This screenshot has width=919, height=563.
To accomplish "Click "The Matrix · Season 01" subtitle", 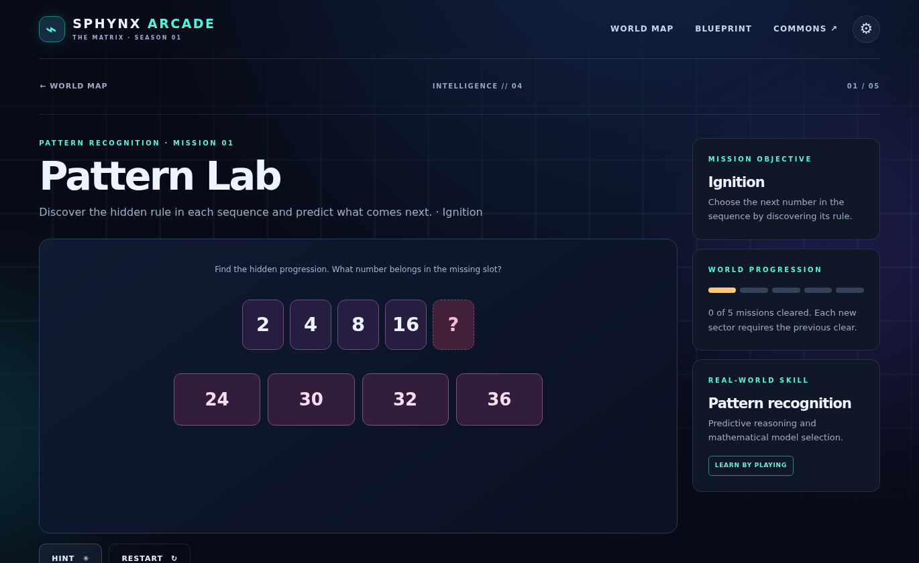I will coord(127,38).
